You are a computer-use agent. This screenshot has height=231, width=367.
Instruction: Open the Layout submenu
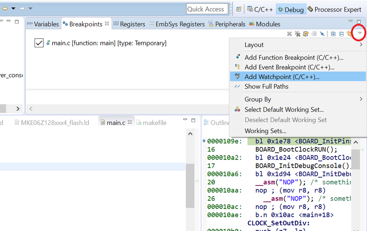point(298,45)
